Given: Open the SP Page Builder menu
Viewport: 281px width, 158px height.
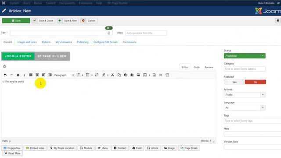Looking at the screenshot, I should coord(117,3).
